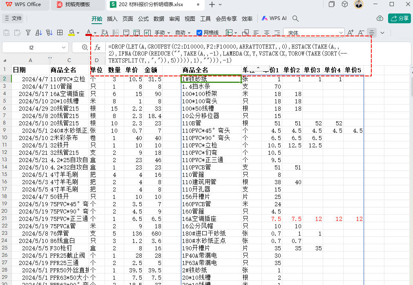
Task: Expand the toolbar overflow chevron
Action: pos(382,33)
